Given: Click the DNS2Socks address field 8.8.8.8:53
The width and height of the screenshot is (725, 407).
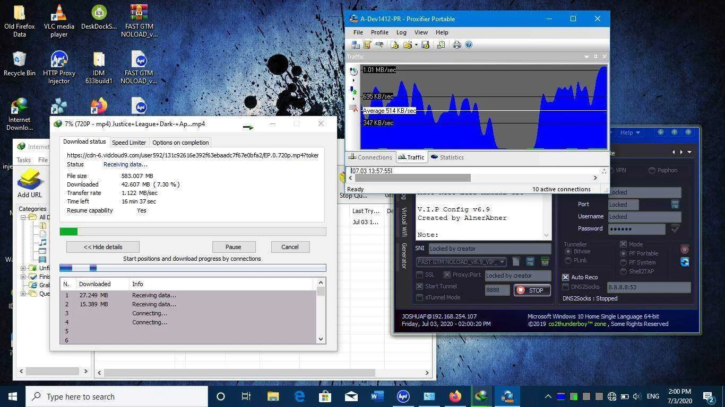Looking at the screenshot, I should click(649, 287).
